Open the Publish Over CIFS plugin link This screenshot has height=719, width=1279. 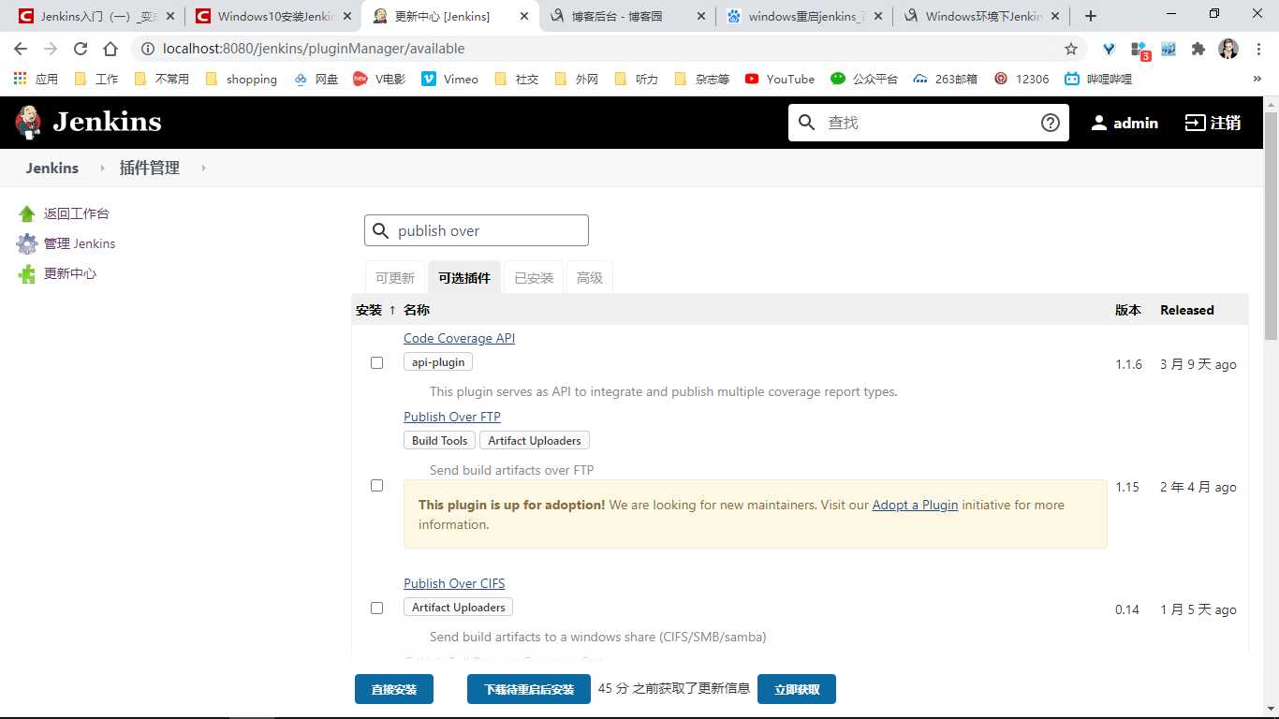coord(454,583)
